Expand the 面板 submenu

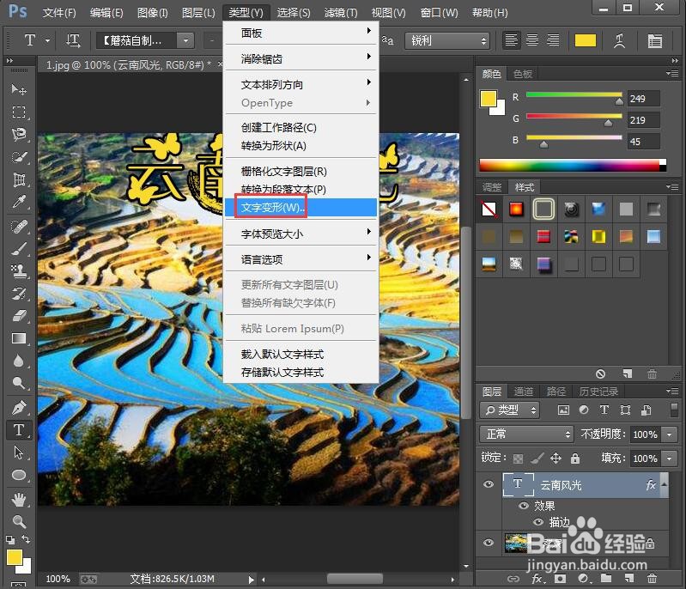tap(301, 33)
